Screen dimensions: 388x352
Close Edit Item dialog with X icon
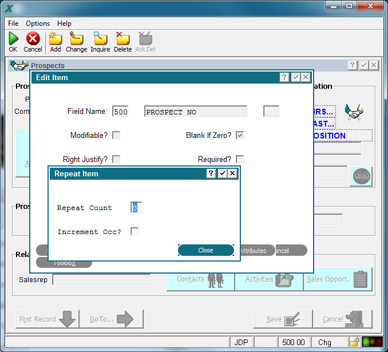click(306, 77)
